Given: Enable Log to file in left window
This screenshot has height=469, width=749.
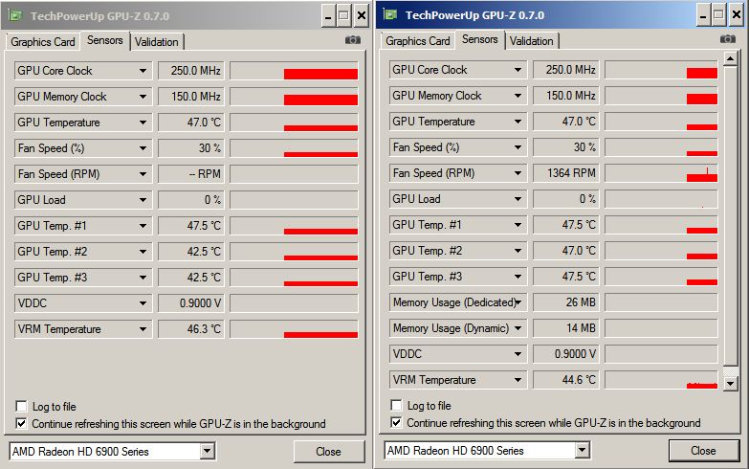Looking at the screenshot, I should 21,407.
